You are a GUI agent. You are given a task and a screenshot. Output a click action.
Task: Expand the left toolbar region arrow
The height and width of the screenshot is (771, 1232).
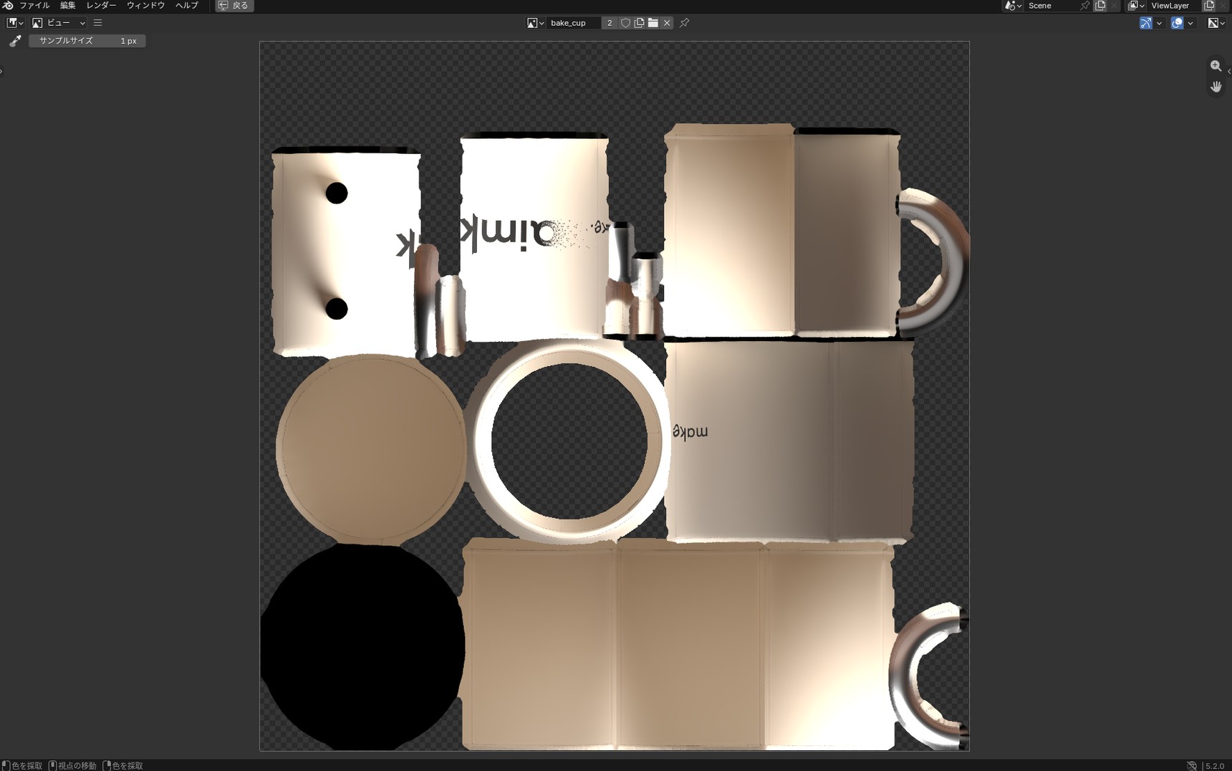2,71
